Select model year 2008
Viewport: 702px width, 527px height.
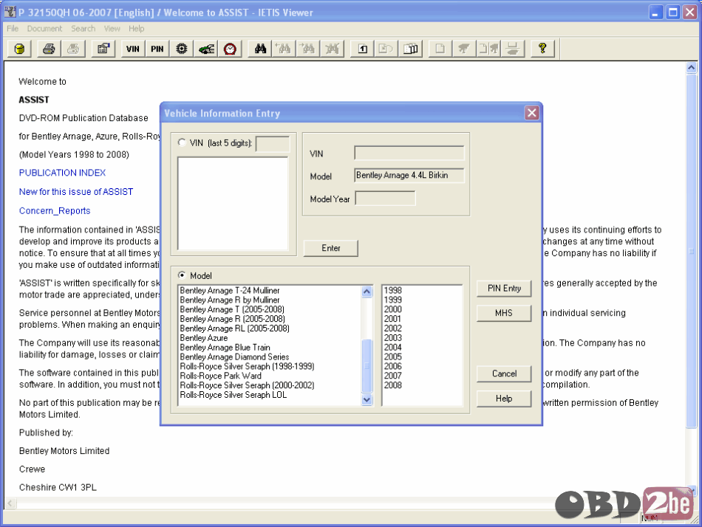392,385
